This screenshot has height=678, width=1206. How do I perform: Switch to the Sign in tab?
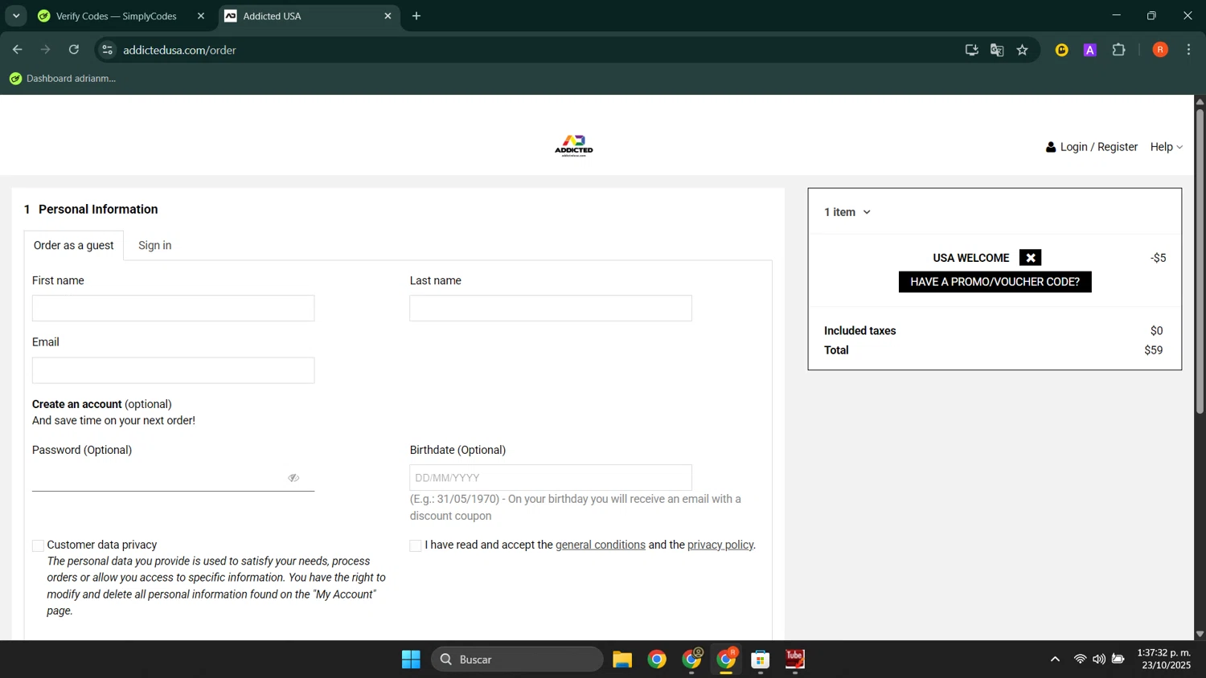154,246
